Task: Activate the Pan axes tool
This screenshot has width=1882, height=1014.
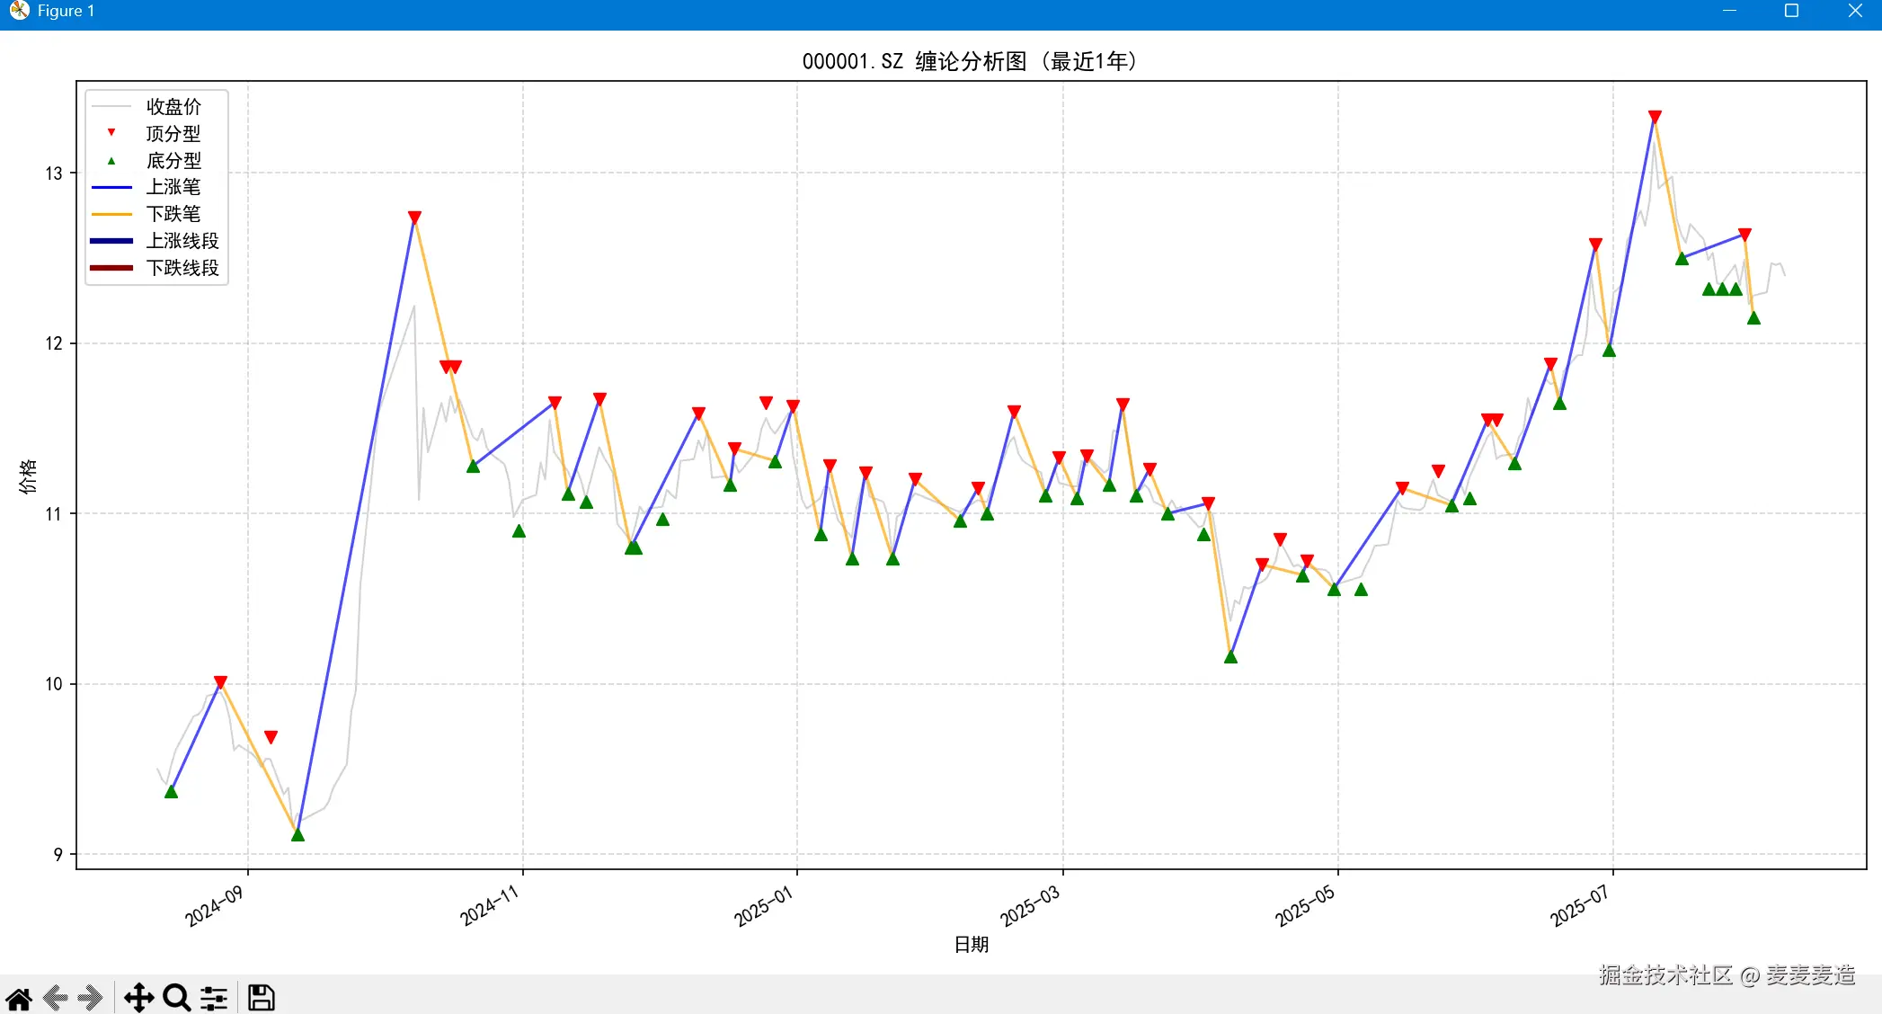Action: point(138,998)
